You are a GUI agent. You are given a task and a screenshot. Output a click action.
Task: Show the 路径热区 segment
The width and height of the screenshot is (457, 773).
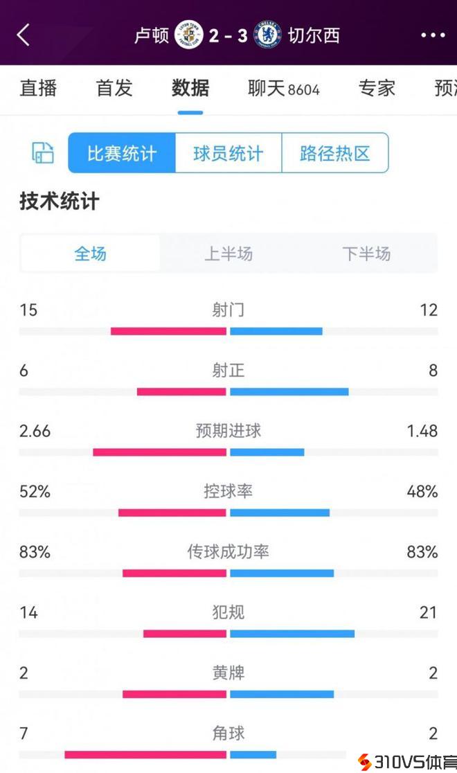click(335, 153)
